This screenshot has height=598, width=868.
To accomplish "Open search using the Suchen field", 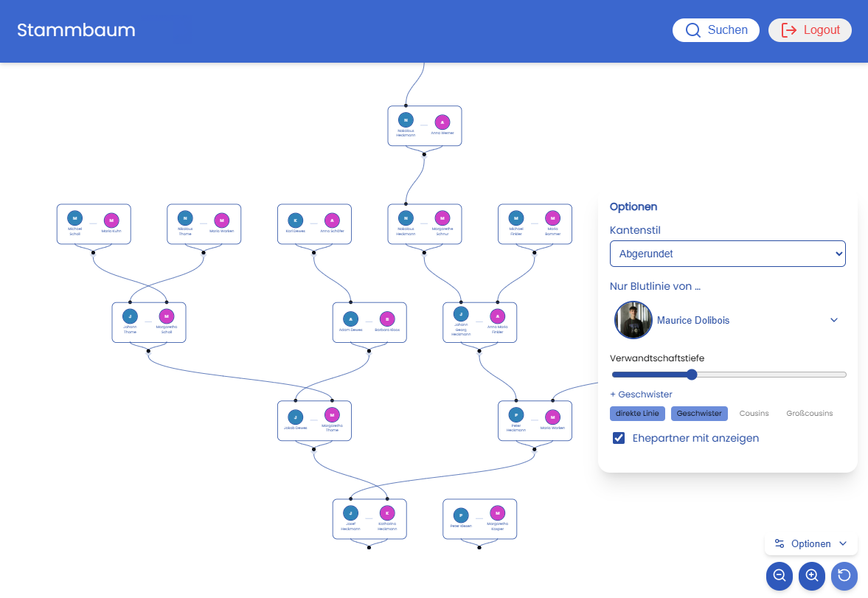I will click(x=715, y=30).
